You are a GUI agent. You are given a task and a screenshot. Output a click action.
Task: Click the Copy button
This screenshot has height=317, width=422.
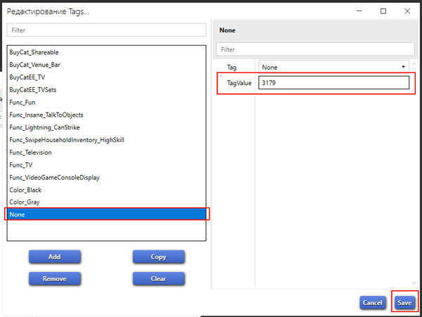158,257
